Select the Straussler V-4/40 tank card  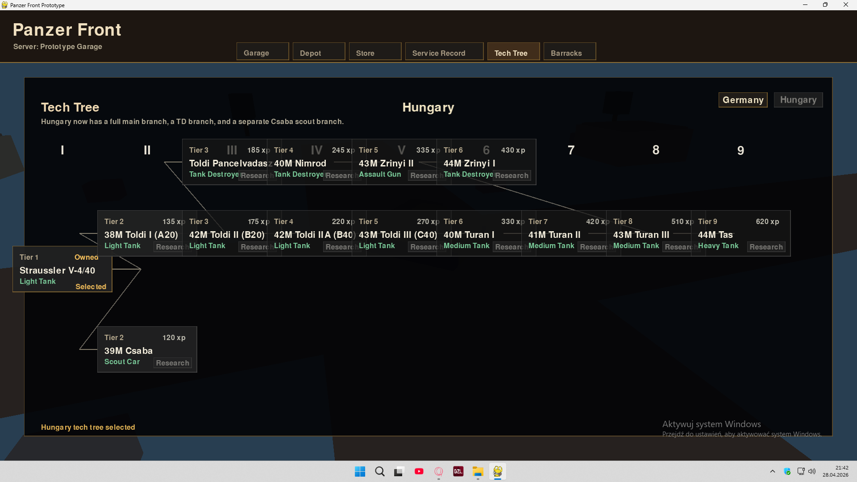(57, 270)
